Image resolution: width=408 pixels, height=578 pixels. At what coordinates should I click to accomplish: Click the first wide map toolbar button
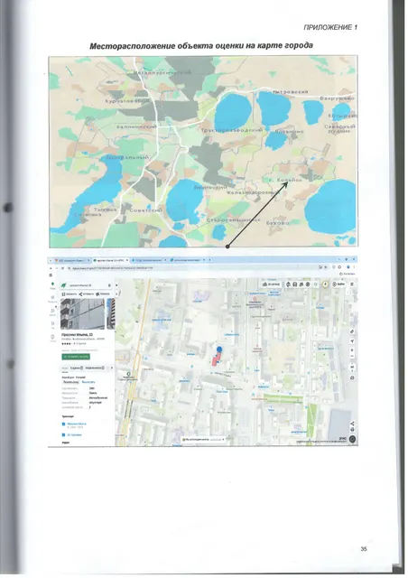(x=272, y=284)
